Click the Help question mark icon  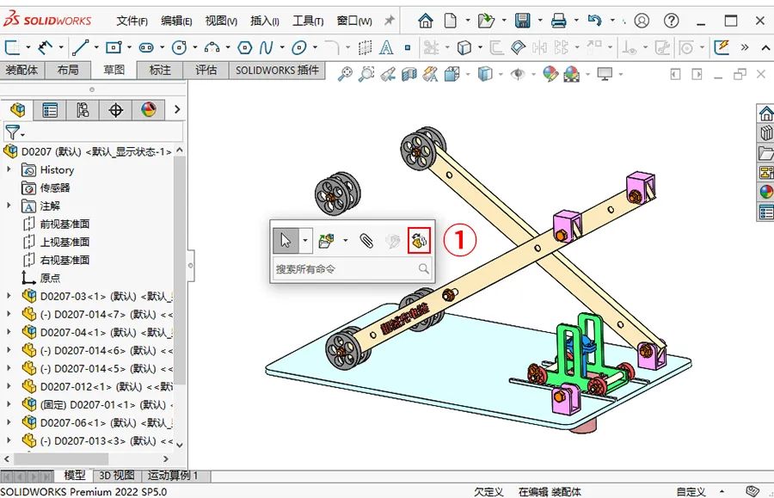pos(672,21)
